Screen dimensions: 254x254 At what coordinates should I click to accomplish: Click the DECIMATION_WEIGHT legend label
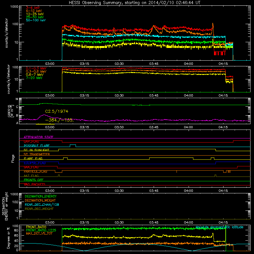point(40,200)
